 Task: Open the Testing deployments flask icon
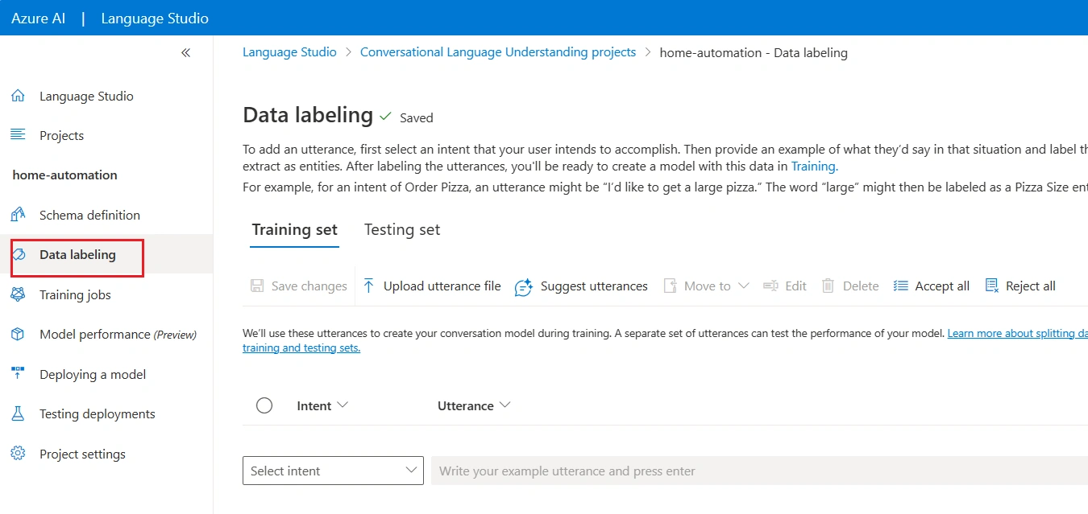(18, 413)
